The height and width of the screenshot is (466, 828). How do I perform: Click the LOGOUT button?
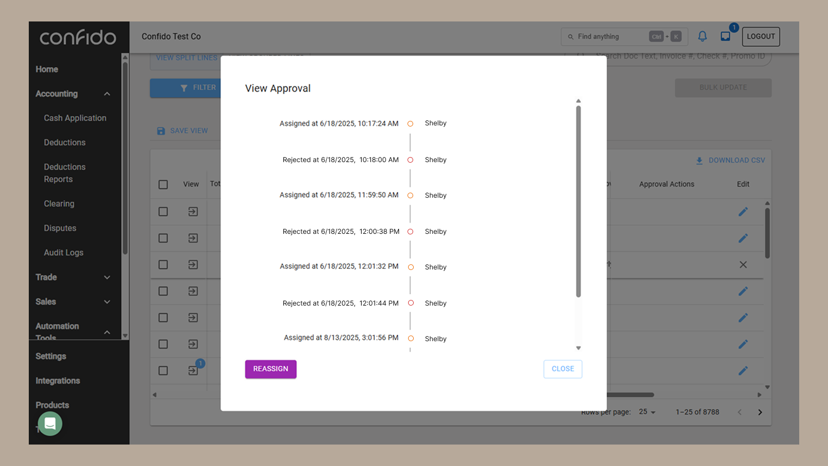coord(761,36)
